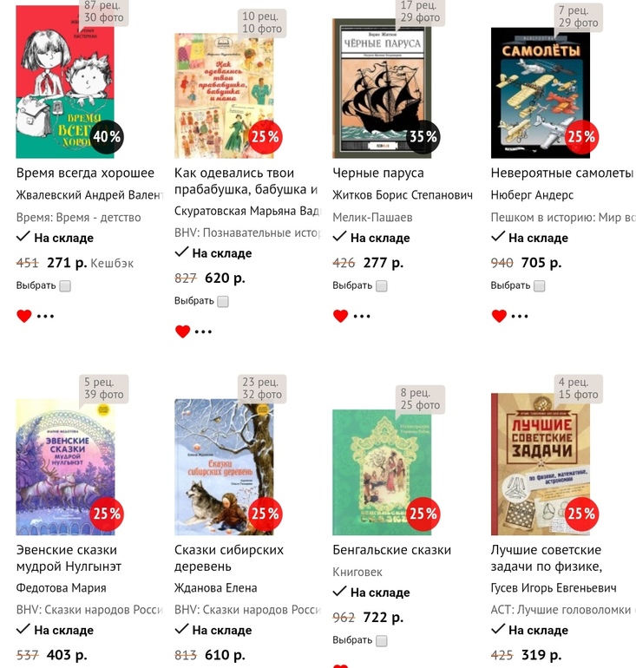
Task: Click the heart icon under 'Невероятные самолеты'
Action: coord(499,316)
